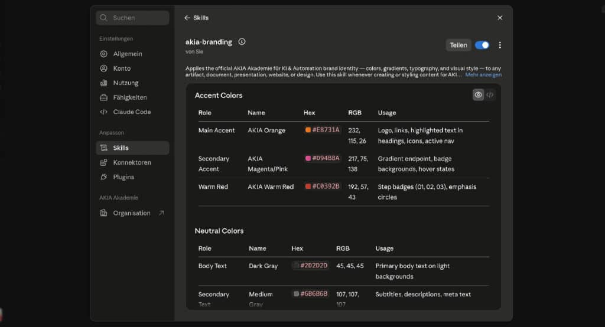Focus the Suchen search field
This screenshot has width=605, height=327.
tap(132, 18)
